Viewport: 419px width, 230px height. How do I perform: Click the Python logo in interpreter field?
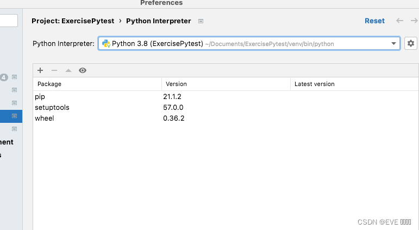pos(106,43)
